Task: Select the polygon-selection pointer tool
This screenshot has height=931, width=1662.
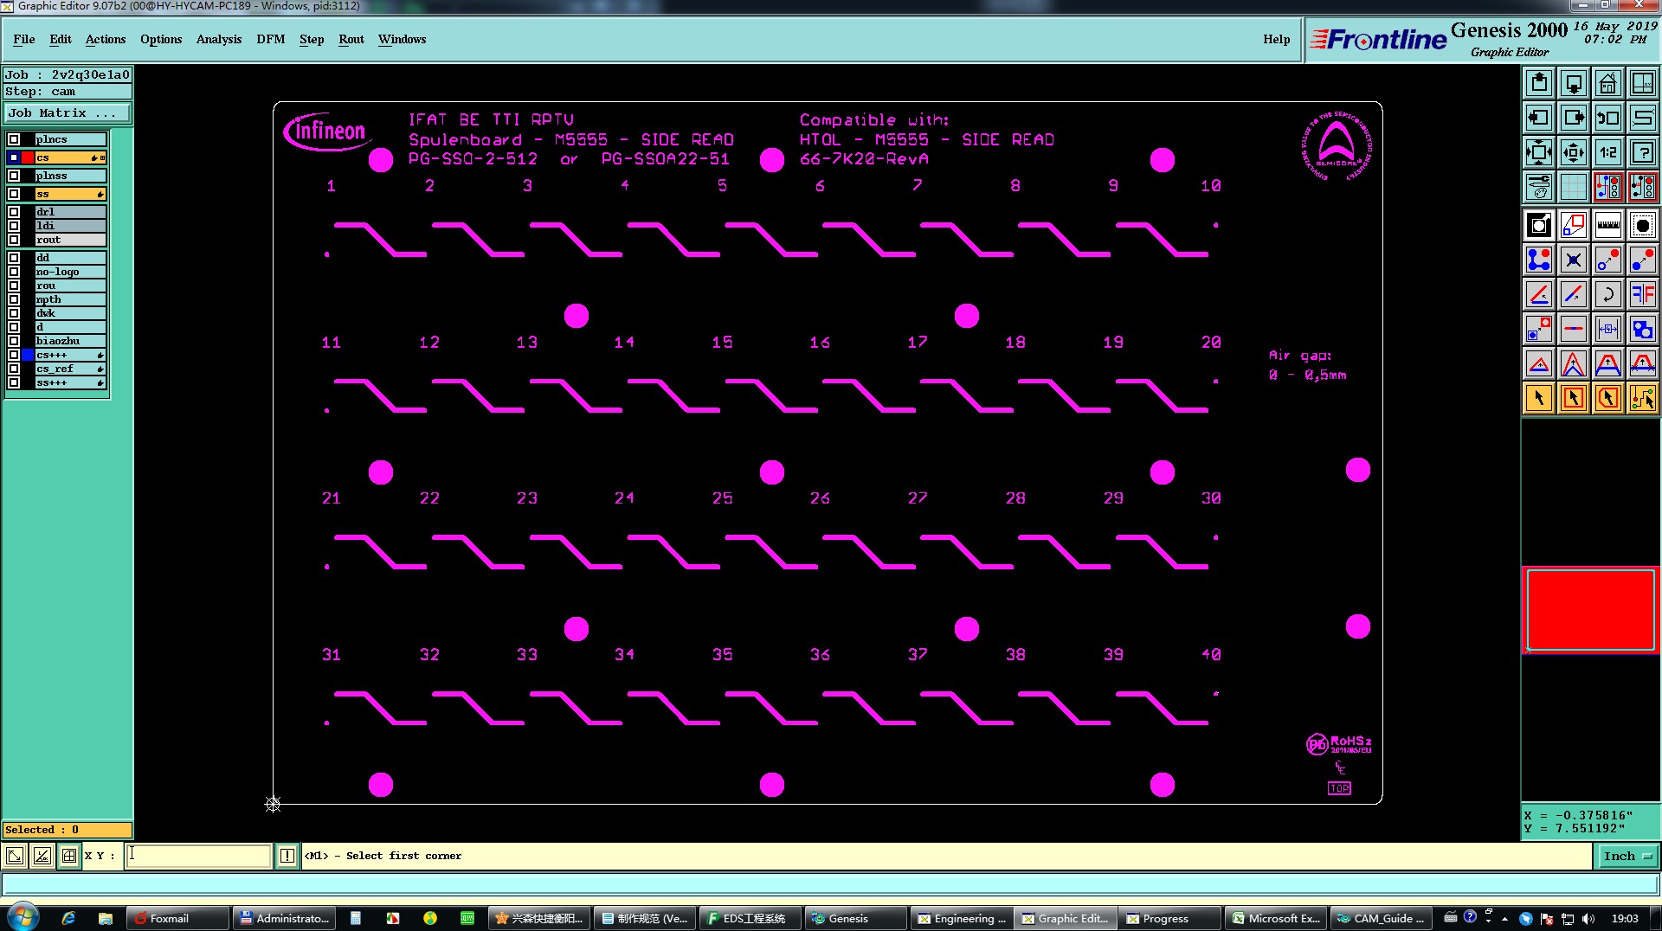Action: 1607,398
